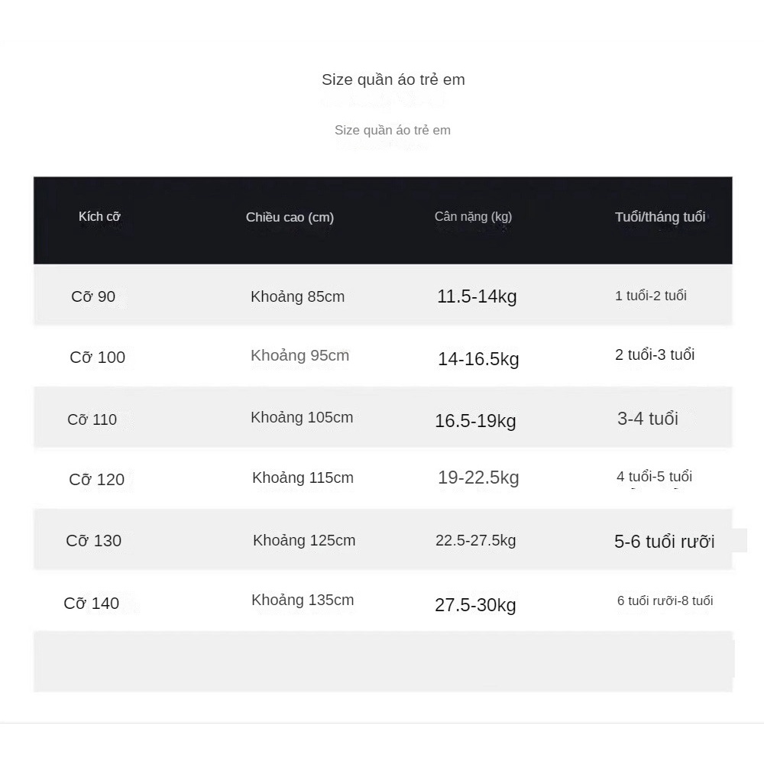Click the "Cỡ 90" size cell
The height and width of the screenshot is (764, 764).
pos(93,296)
